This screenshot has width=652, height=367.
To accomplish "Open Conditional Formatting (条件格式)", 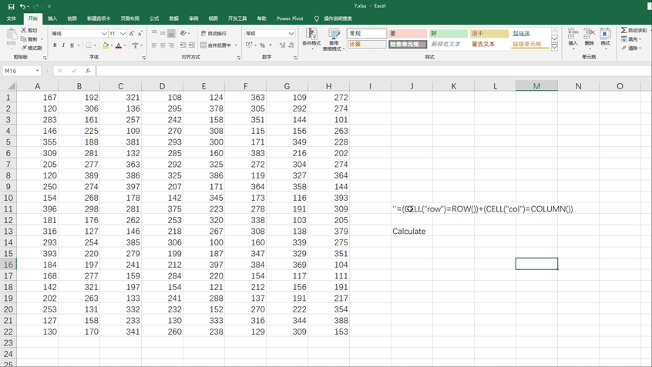I will click(x=311, y=39).
